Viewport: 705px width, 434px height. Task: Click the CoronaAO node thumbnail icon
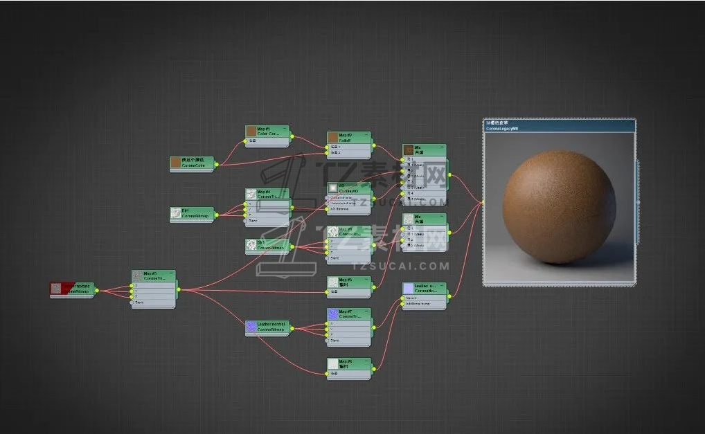coord(333,188)
